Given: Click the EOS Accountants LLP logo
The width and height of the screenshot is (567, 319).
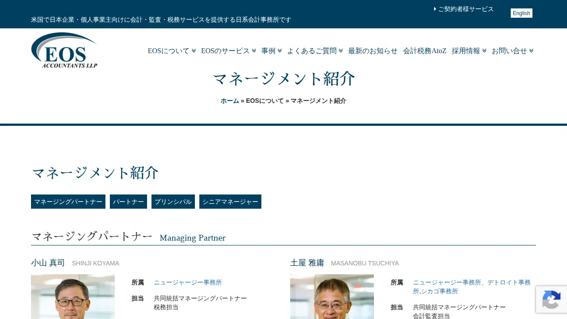Looking at the screenshot, I should coord(64,50).
